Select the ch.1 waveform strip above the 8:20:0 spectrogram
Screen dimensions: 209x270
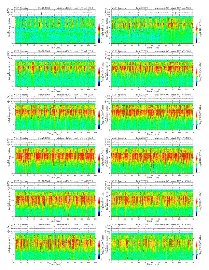pos(55,99)
